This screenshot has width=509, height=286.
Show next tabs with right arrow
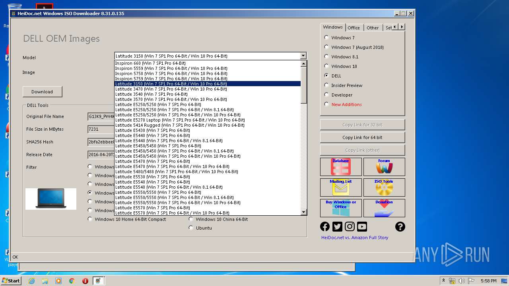tap(402, 27)
